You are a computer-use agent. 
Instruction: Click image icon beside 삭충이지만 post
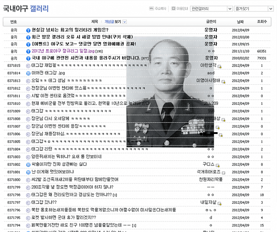tap(28, 165)
